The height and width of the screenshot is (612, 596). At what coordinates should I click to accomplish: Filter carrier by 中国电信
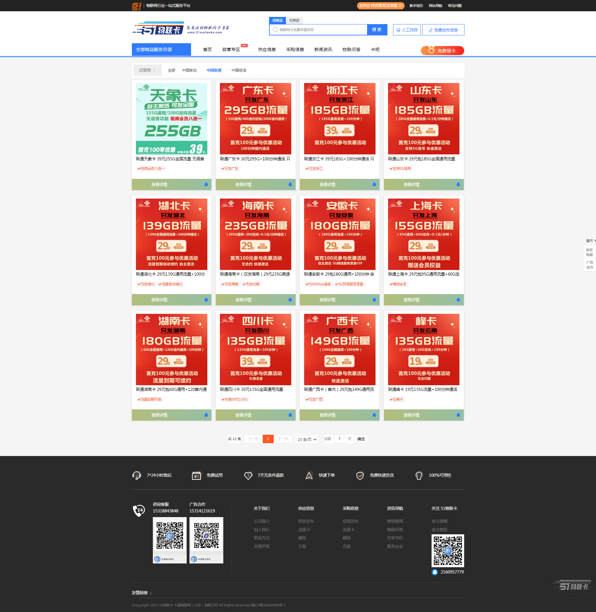pos(239,70)
